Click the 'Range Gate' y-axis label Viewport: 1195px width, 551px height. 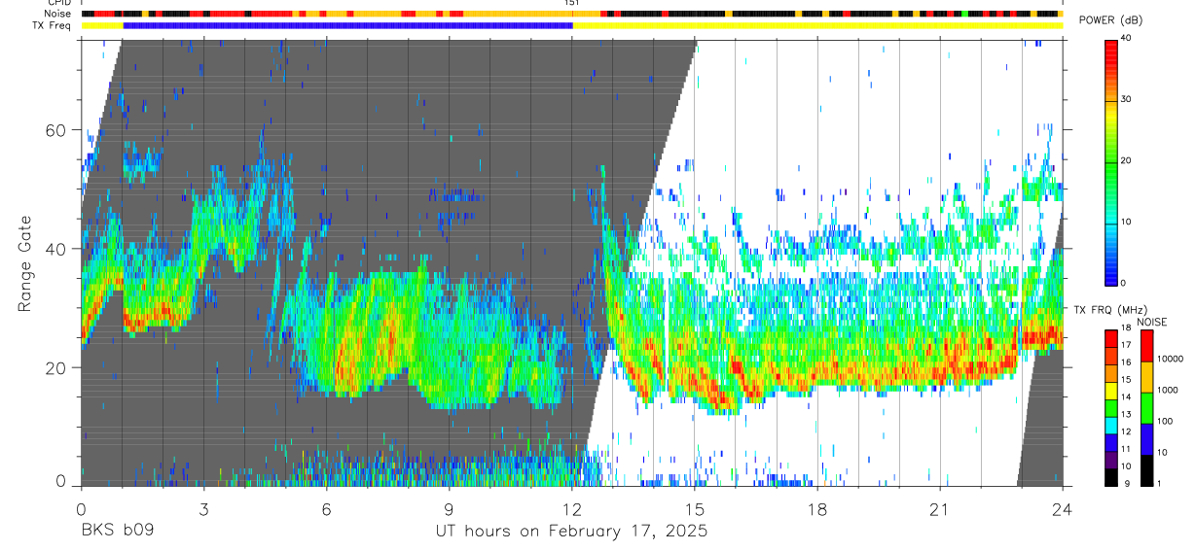click(x=26, y=262)
